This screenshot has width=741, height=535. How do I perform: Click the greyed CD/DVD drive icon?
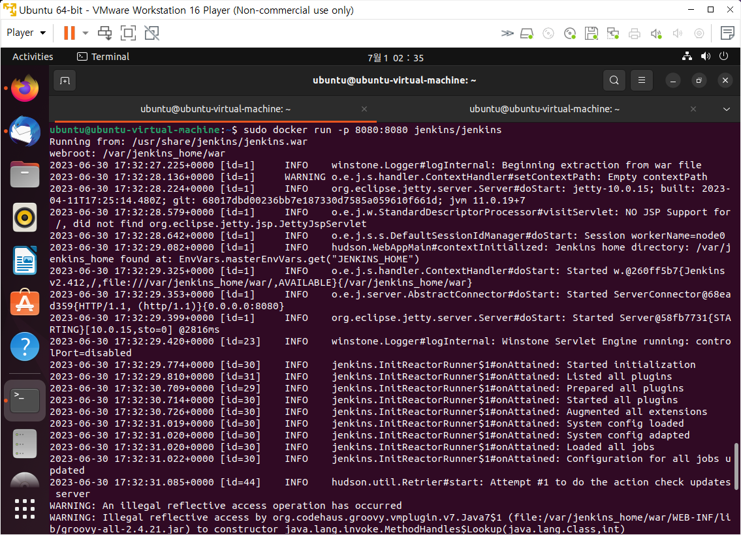click(x=548, y=33)
